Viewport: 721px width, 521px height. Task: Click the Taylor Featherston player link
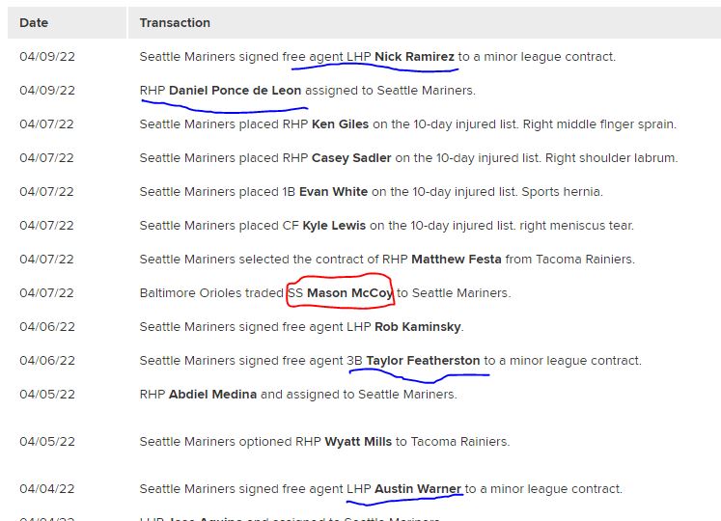423,361
